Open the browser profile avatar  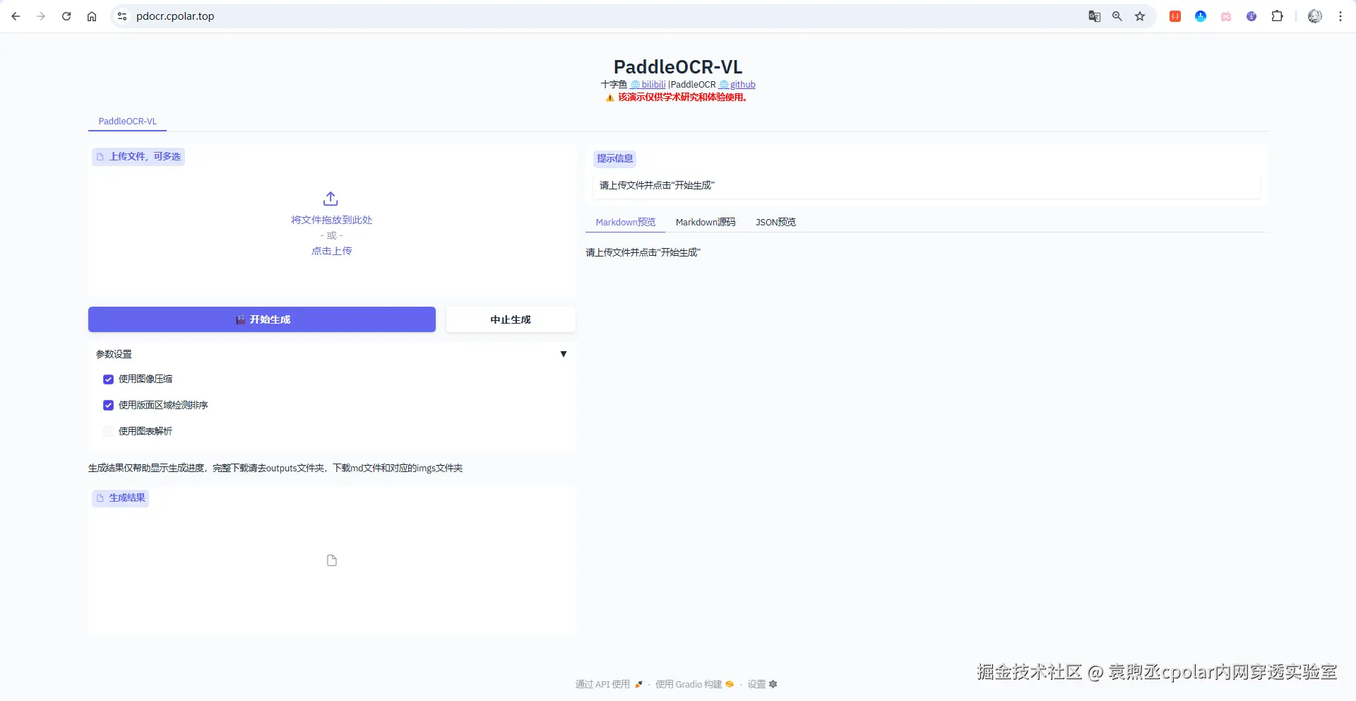(1315, 16)
